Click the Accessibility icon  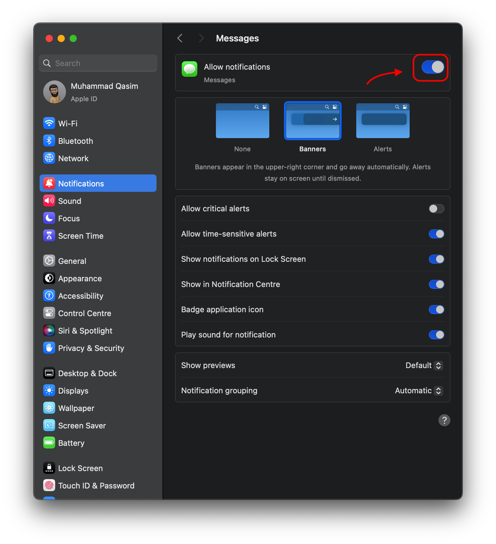(x=49, y=296)
